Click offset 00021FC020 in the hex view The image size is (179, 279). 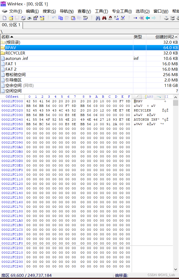point(12,110)
